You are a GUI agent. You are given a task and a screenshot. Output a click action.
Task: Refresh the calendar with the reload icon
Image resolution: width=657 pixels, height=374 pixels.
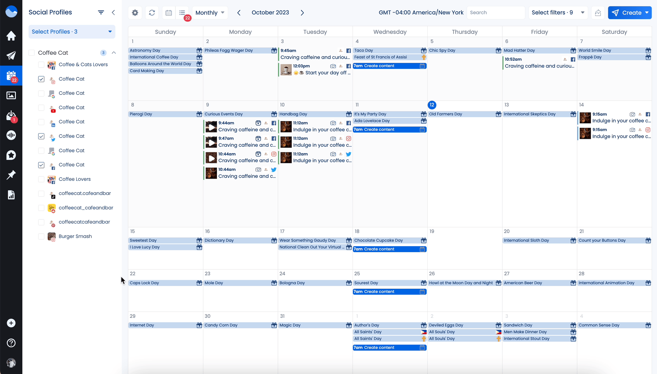click(152, 13)
